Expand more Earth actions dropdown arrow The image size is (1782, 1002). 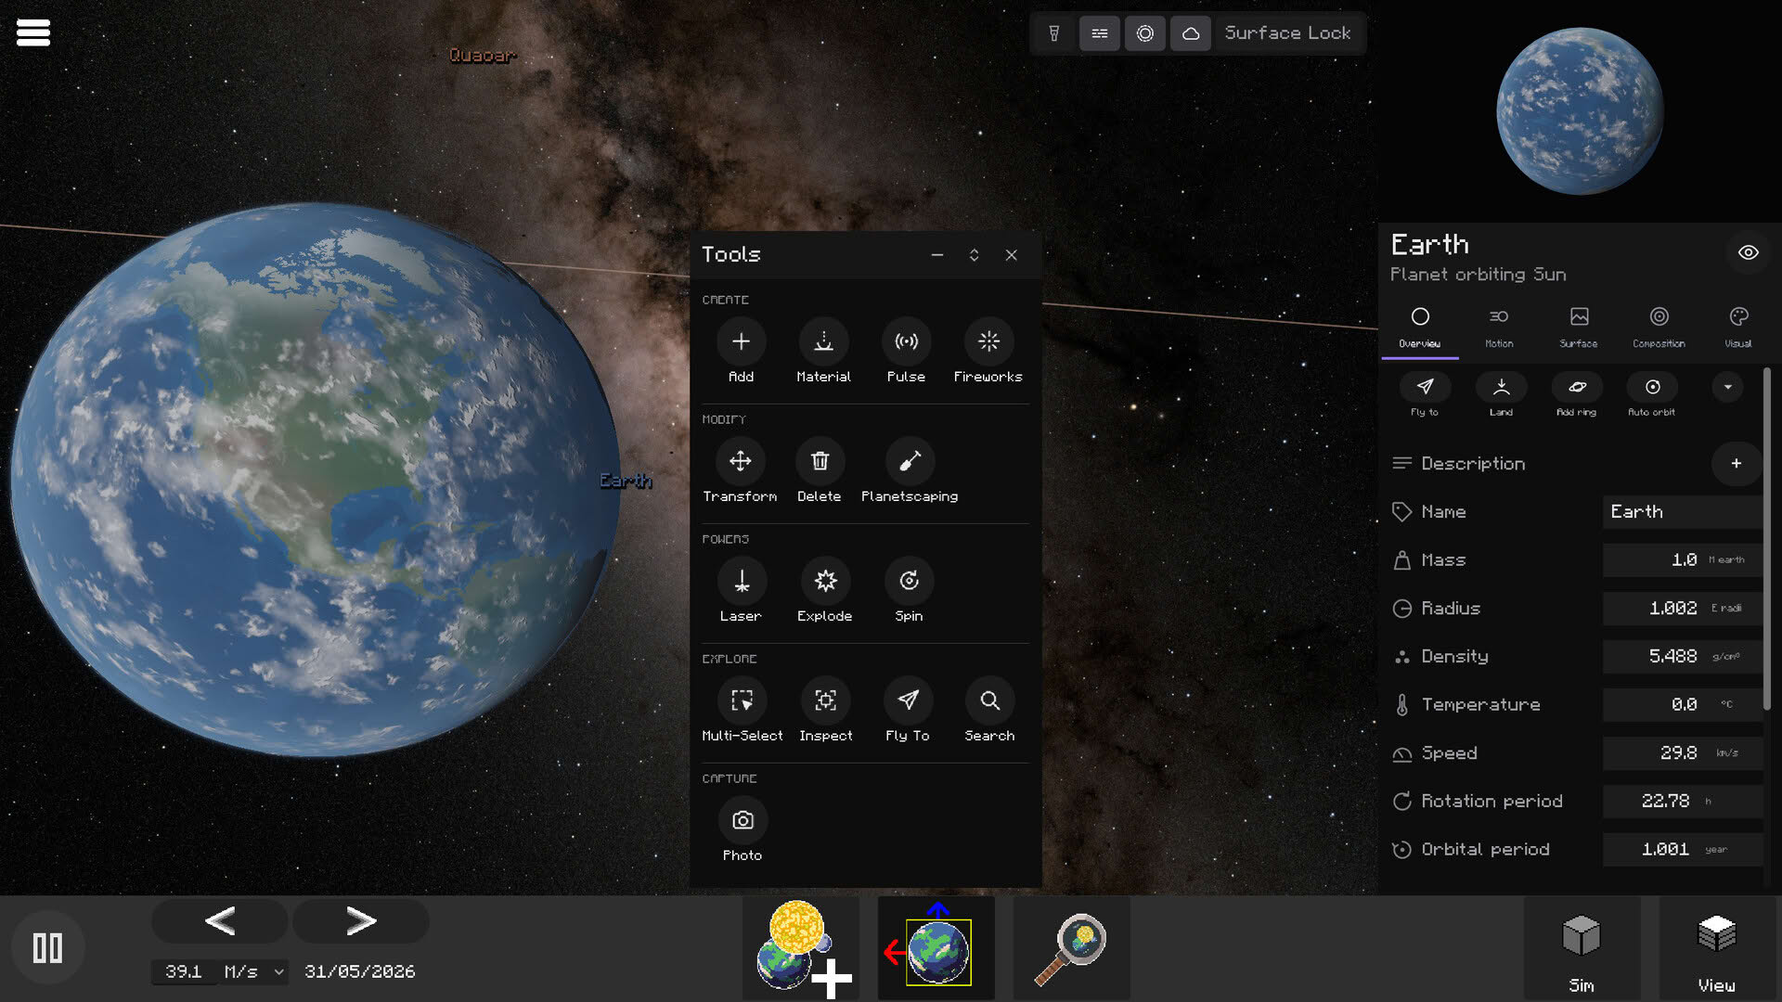[x=1727, y=387]
